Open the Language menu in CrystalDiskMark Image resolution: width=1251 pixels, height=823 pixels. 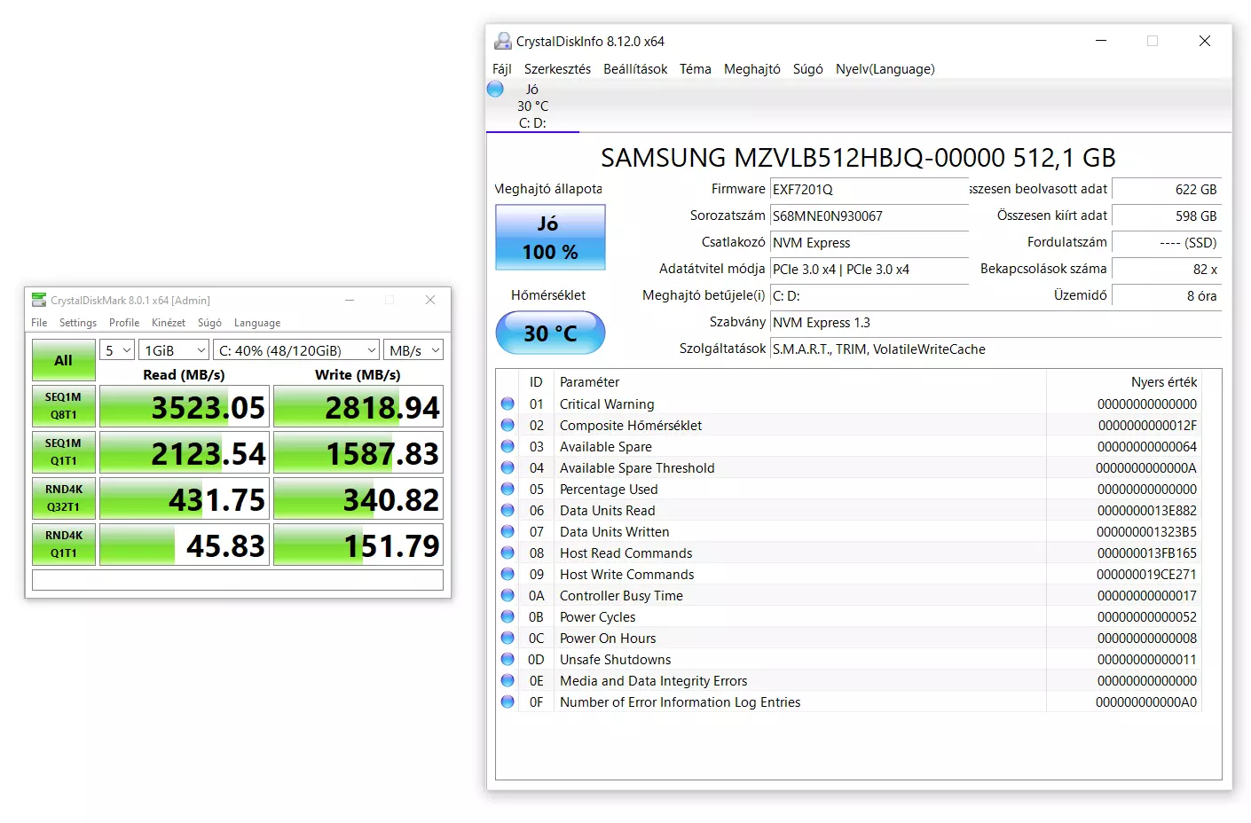[257, 323]
